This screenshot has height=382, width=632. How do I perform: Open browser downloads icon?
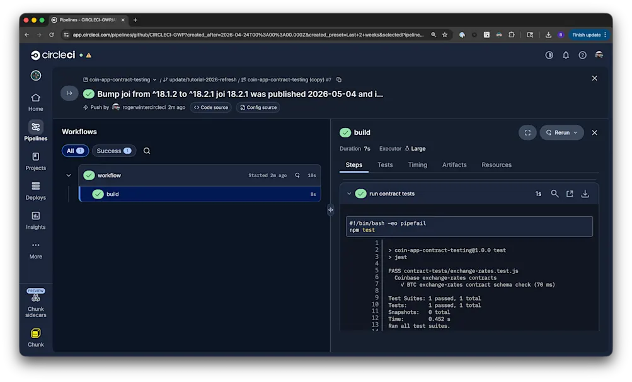[x=548, y=35]
